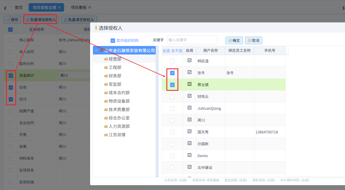This screenshot has height=190, width=345.
Task: Select the 技术质量部 folder icon
Action: [106, 110]
